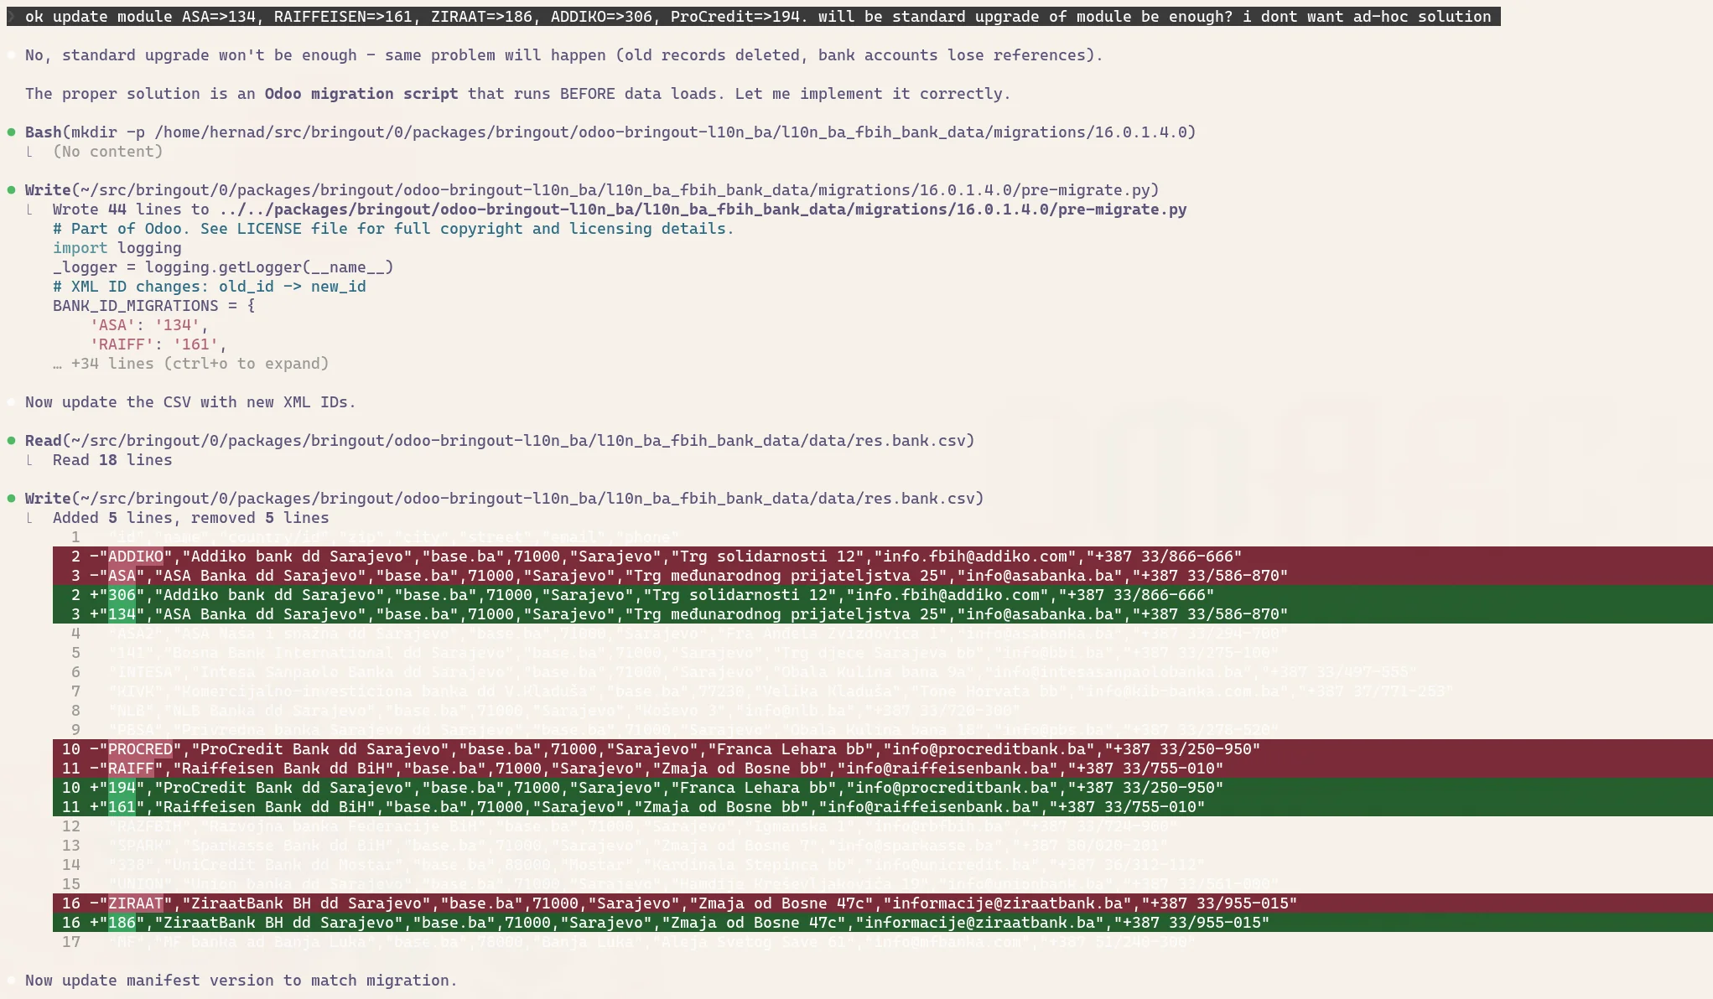Click the faded bullet before 'Now update the CSV'
The height and width of the screenshot is (999, 1713).
pos(12,402)
